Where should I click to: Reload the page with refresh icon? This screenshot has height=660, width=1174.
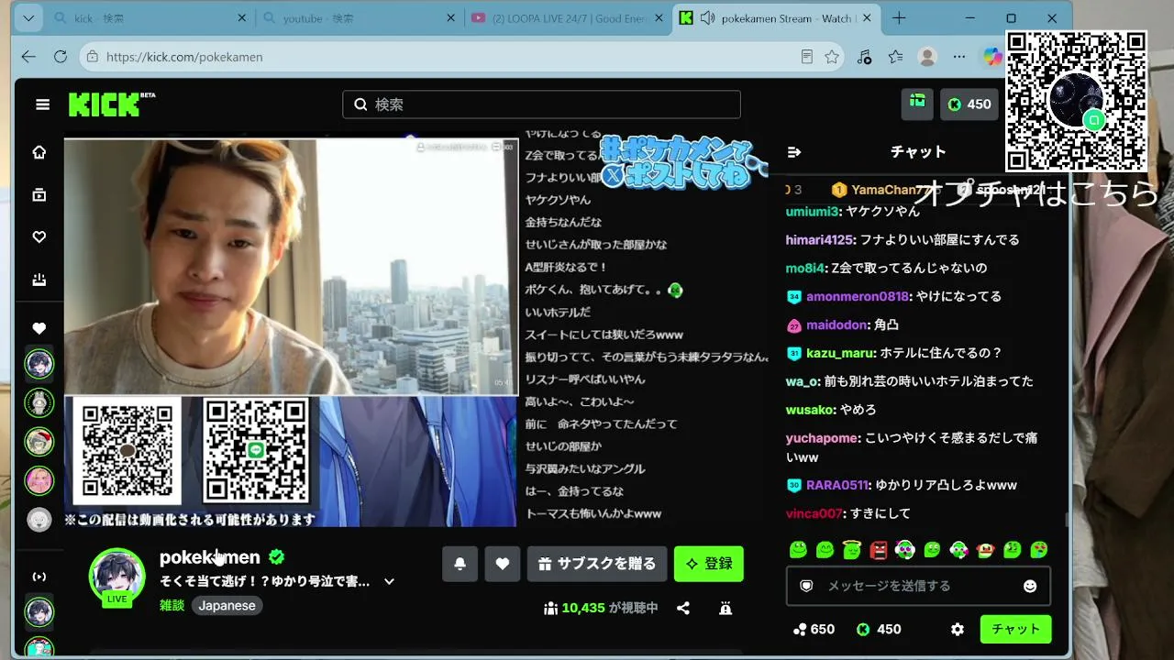pyautogui.click(x=61, y=57)
